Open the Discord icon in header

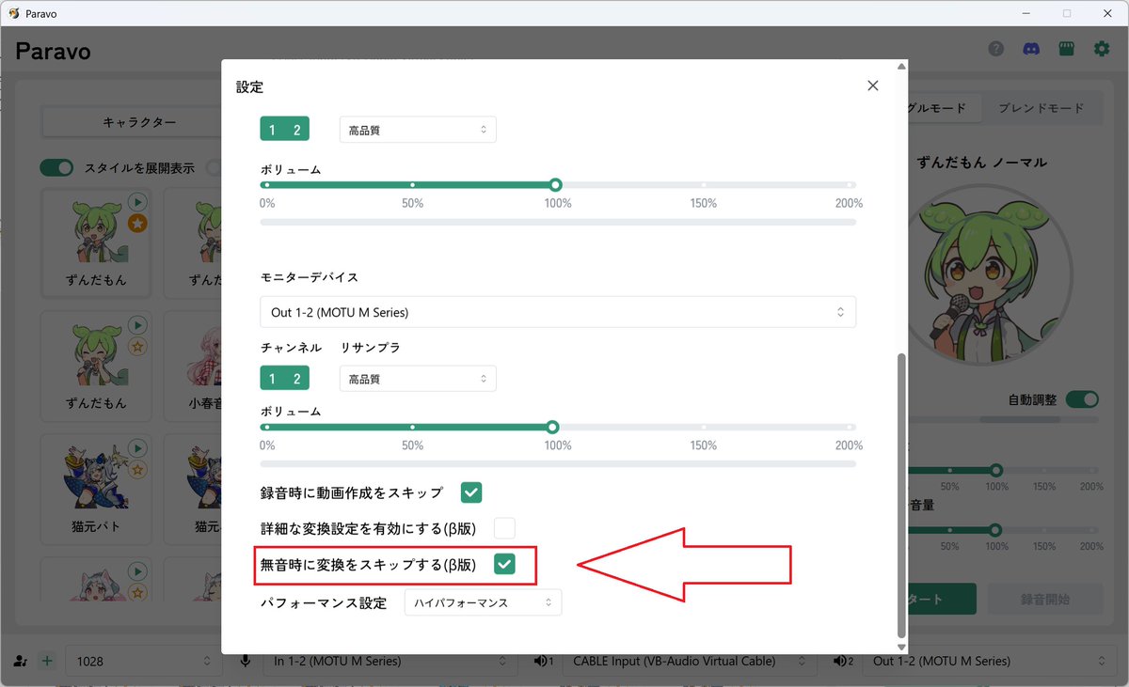click(1031, 49)
